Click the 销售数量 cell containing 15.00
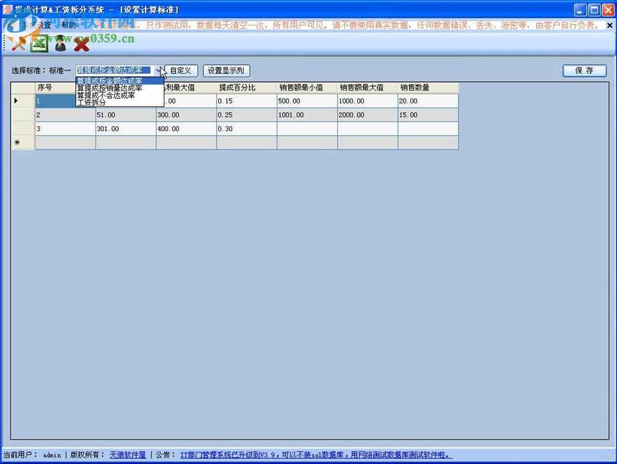Screen dimensions: 617x464 tap(428, 115)
